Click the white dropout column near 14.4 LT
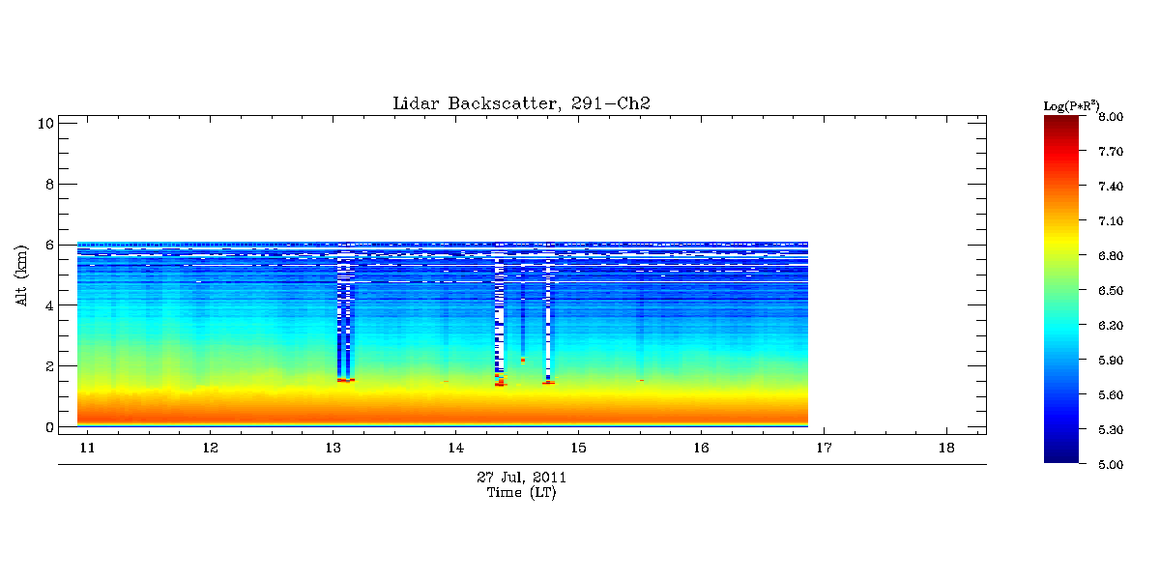1160x580 pixels. (500, 314)
